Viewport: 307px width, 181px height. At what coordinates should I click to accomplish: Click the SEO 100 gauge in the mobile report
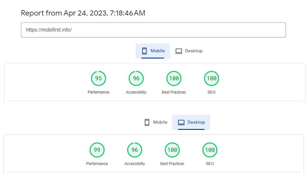[212, 78]
